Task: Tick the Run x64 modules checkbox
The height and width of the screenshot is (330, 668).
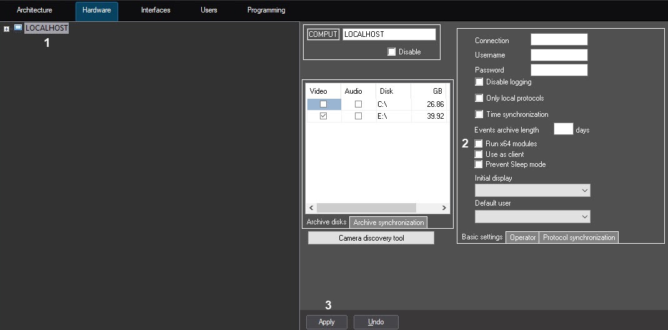Action: click(x=479, y=144)
